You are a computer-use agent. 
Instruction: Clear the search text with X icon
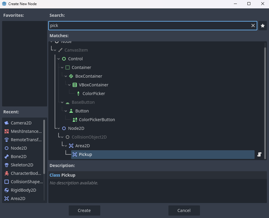coord(253,26)
